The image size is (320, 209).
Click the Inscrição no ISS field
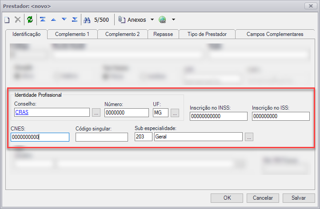pyautogui.click(x=281, y=116)
